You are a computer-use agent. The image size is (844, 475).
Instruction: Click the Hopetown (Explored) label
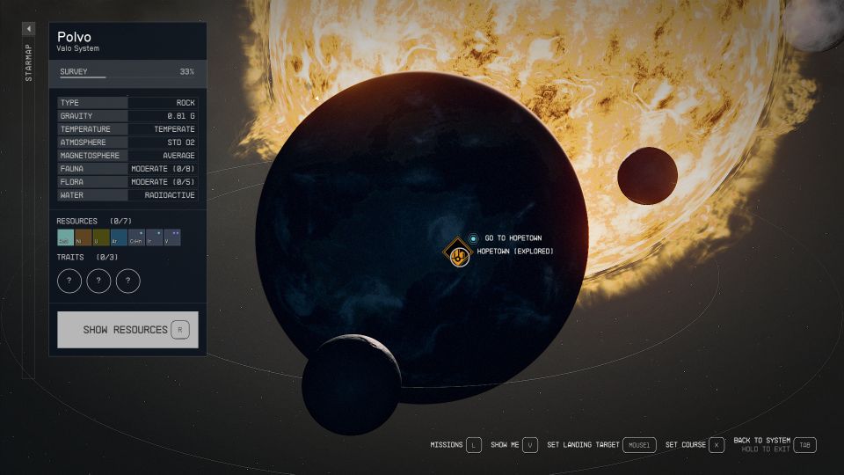(x=515, y=252)
